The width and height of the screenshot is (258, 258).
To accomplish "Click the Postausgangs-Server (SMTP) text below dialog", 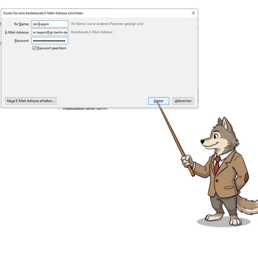I will 85,109.
